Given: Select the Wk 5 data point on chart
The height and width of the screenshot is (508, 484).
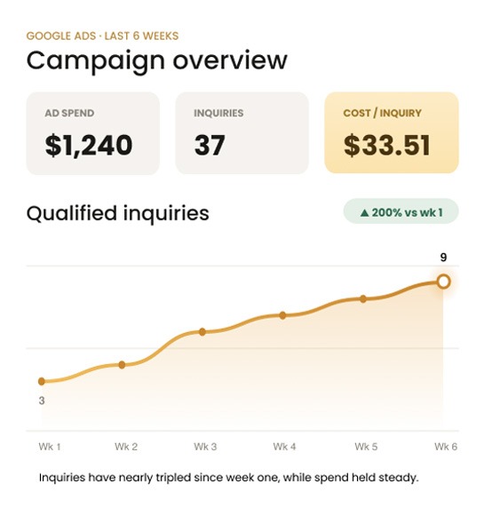Looking at the screenshot, I should point(363,298).
